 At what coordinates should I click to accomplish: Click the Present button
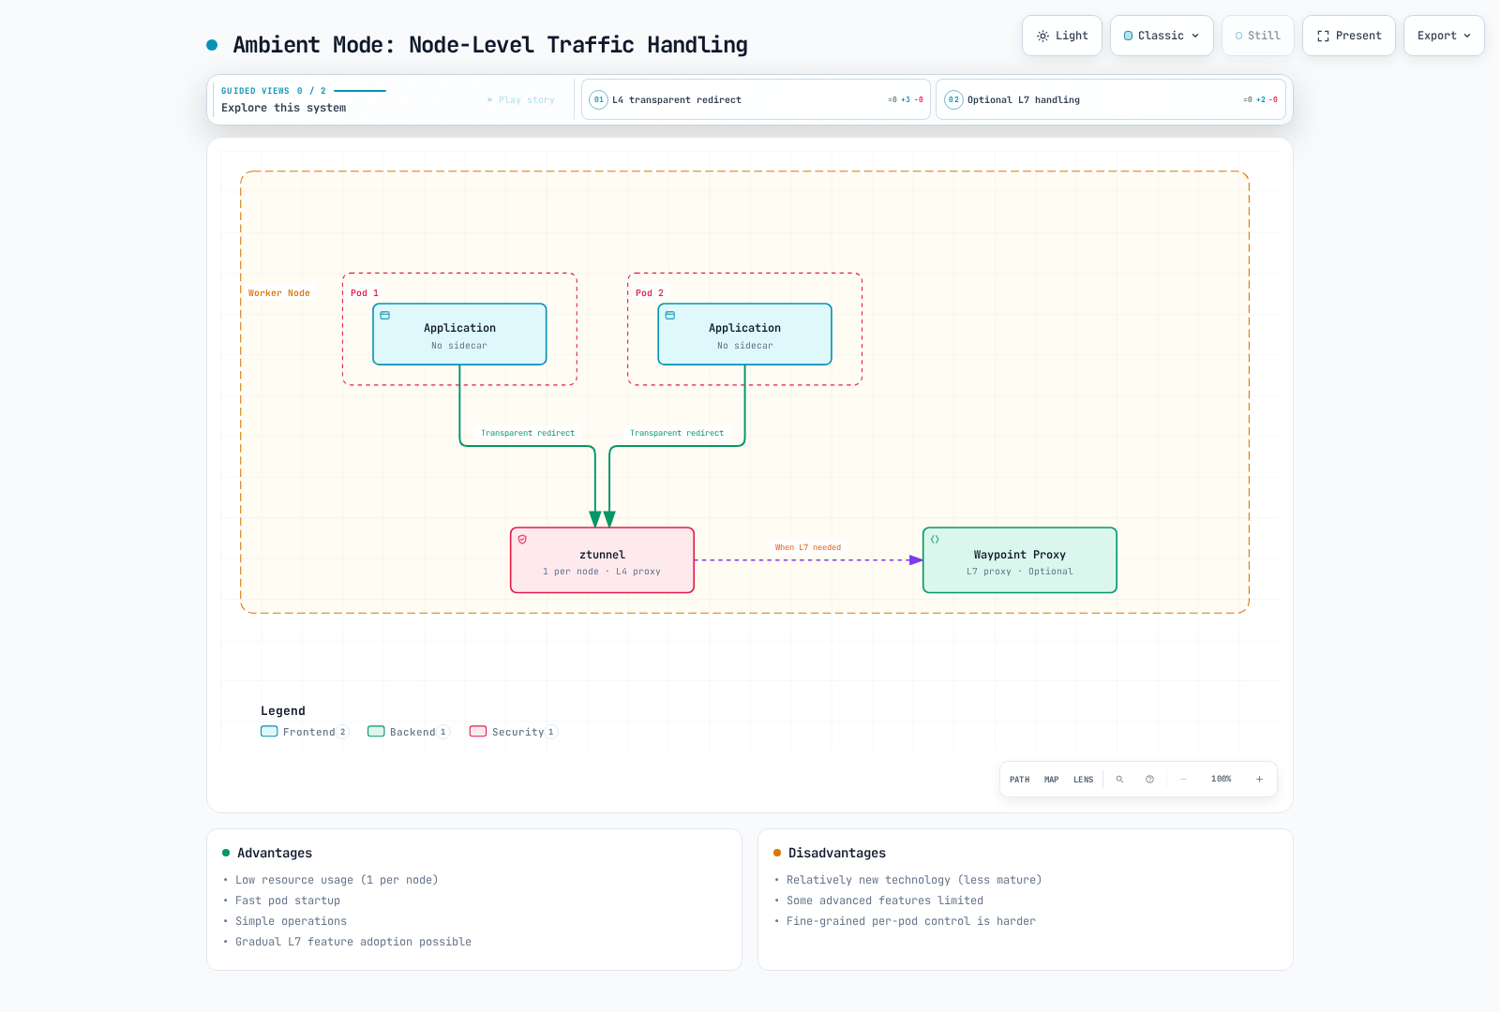[x=1348, y=36]
